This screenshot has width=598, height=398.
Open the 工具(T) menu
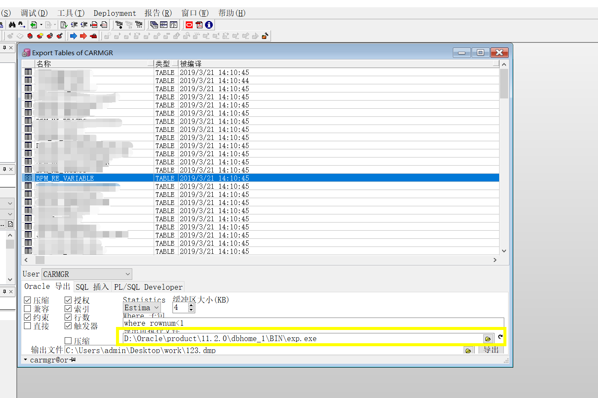(x=71, y=13)
